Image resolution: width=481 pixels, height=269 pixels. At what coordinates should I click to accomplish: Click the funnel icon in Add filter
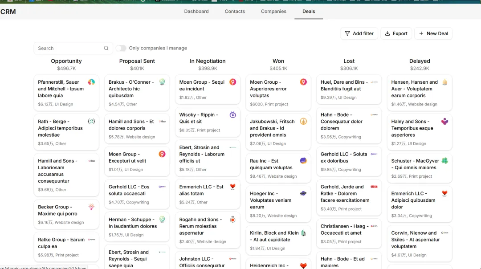(x=347, y=33)
